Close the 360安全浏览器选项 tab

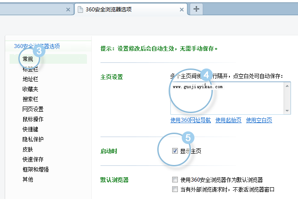pyautogui.click(x=181, y=10)
